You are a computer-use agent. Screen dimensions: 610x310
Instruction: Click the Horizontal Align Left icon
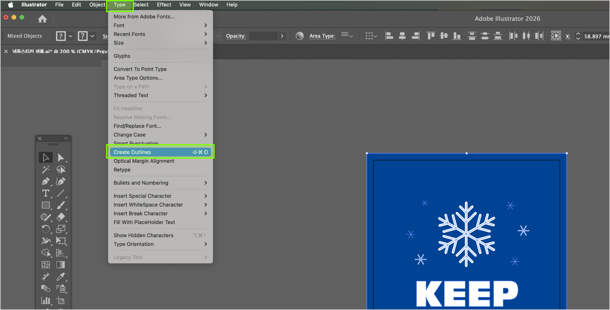(389, 36)
